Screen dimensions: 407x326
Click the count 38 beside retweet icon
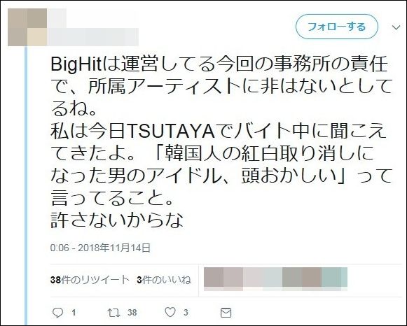(132, 313)
